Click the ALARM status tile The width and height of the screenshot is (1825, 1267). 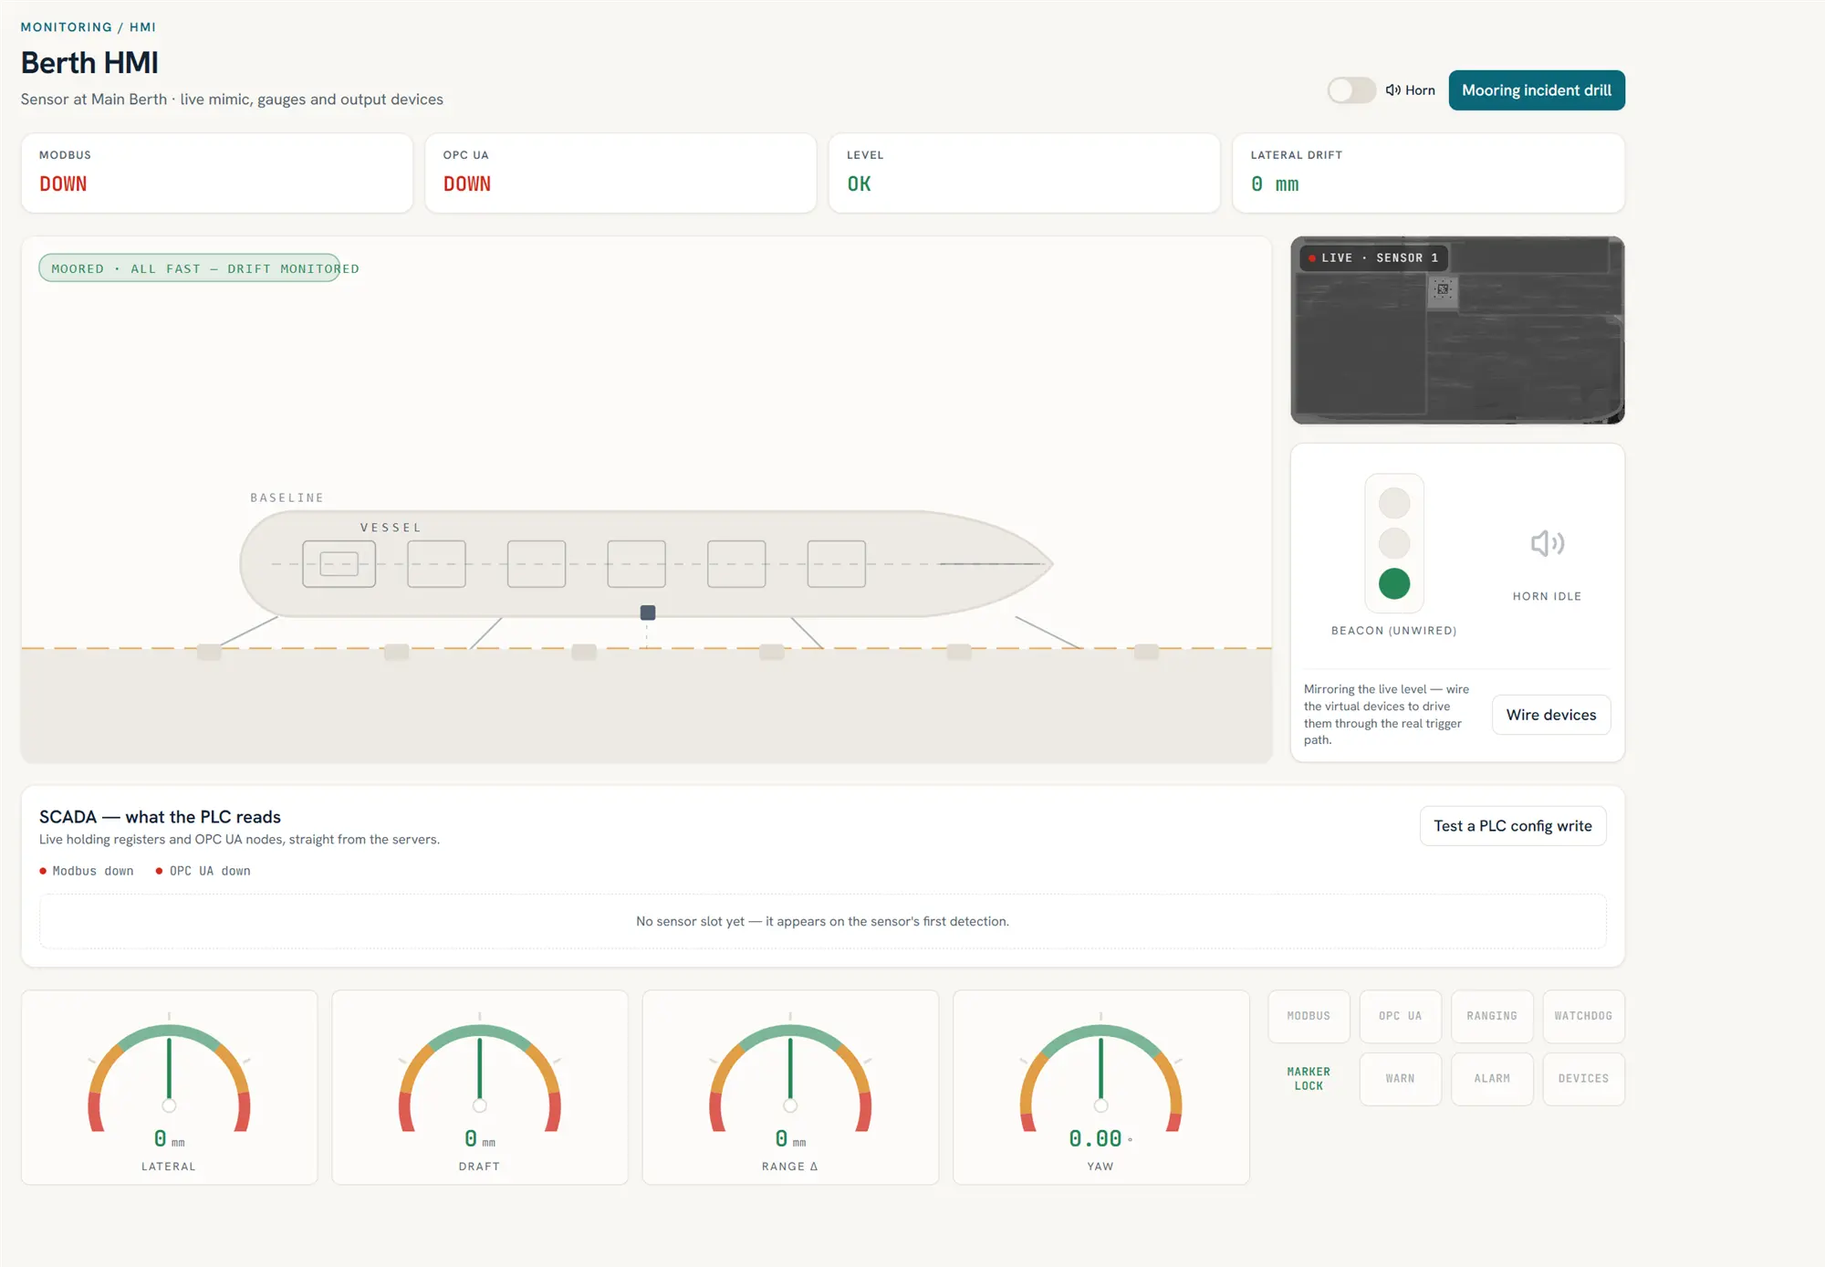[1492, 1079]
